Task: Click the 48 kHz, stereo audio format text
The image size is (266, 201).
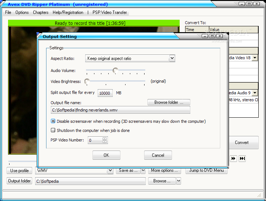Action: tap(243, 100)
